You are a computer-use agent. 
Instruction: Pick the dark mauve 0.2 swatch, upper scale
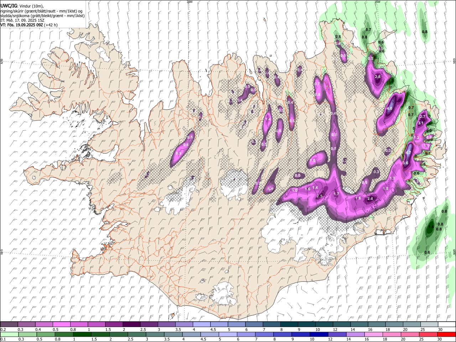pos(9,324)
